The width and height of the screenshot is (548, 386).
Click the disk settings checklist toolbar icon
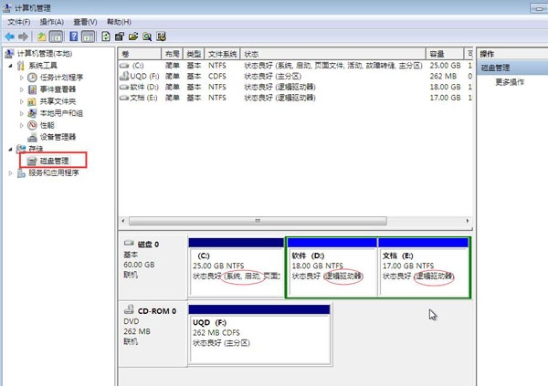[161, 37]
